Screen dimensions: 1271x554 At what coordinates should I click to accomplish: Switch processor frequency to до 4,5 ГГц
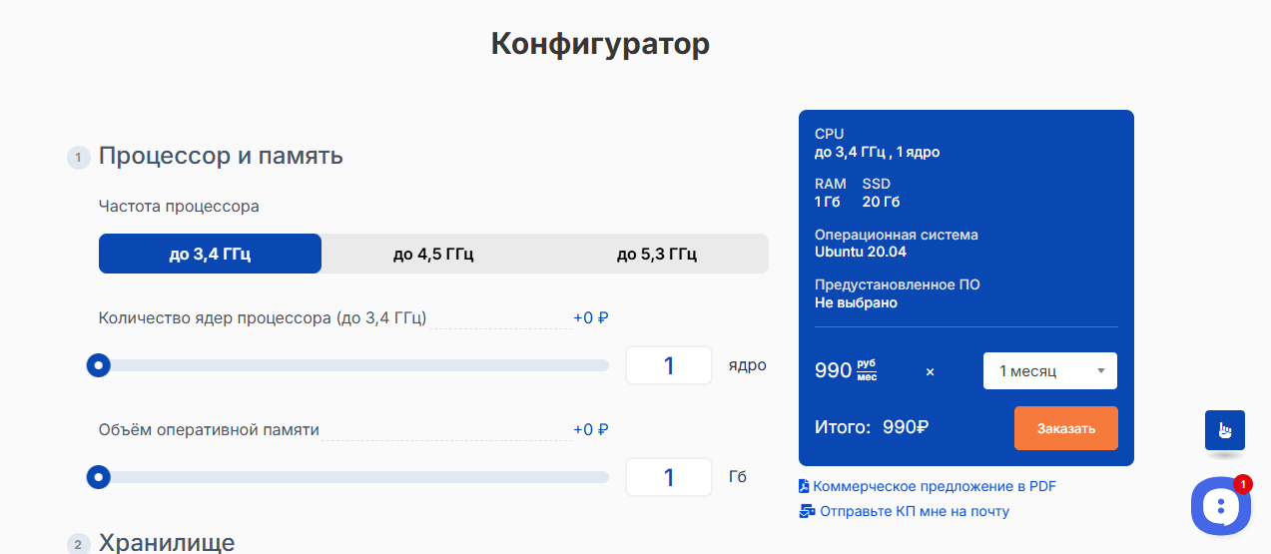pos(433,254)
